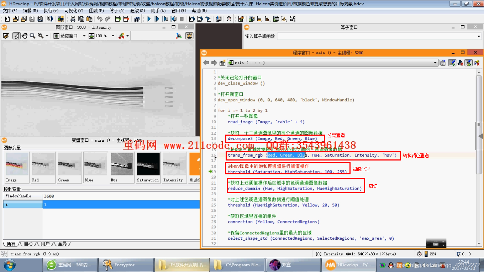The height and width of the screenshot is (272, 484).
Task: Toggle the second check-mark button in program window
Action: click(x=469, y=63)
